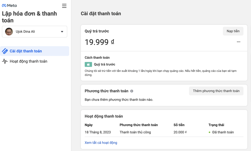Select Cài đặt thanh toán in sidebar
Image resolution: width=251 pixels, height=151 pixels.
point(35,51)
